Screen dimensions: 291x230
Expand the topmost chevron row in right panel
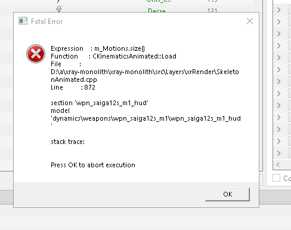coord(279,10)
